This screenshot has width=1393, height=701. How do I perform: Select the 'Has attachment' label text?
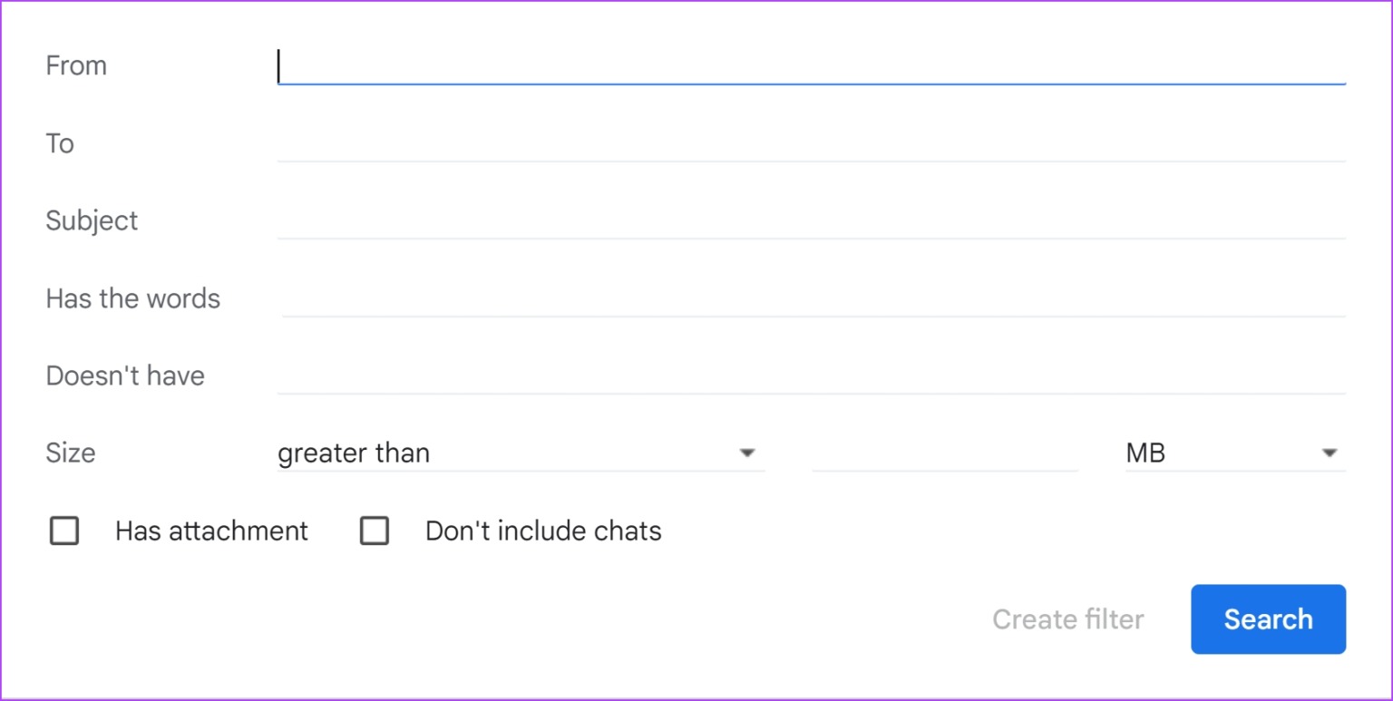[210, 531]
